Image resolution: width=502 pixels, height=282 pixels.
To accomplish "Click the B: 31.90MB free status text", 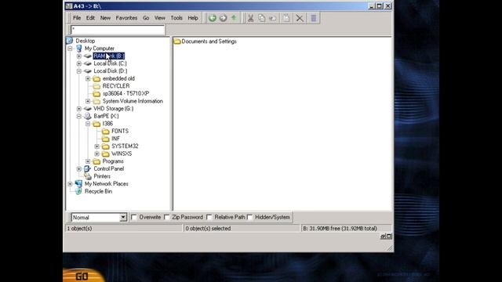I will pos(340,228).
